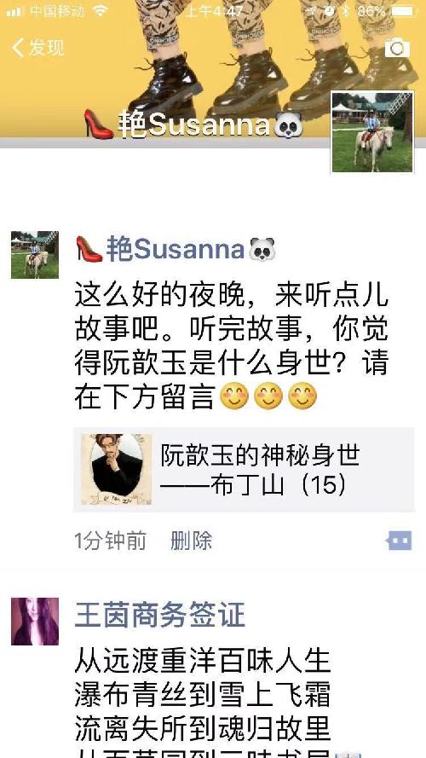Tap the 1分钟前 timestamp
This screenshot has width=426, height=758.
[110, 541]
